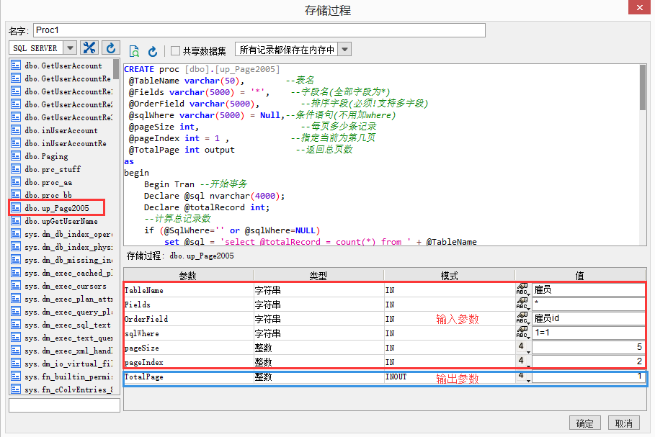Click the preview query icon
The image size is (655, 437).
coord(134,51)
